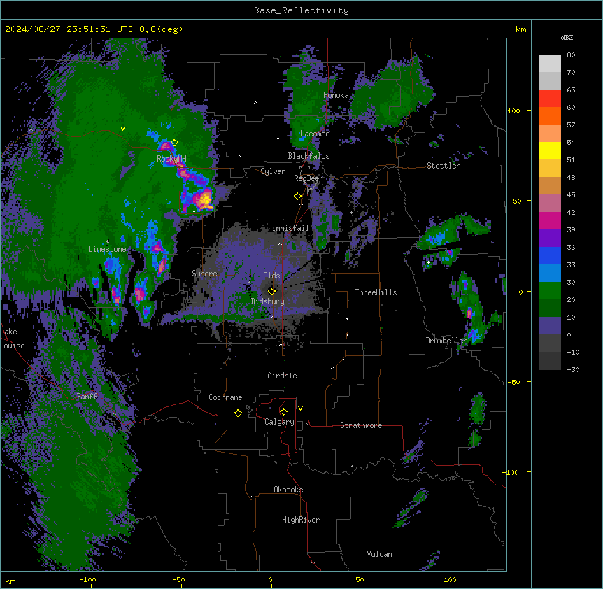The height and width of the screenshot is (589, 603).
Task: Pick the red 60-65 dBZ legend swatch
Action: pos(550,99)
